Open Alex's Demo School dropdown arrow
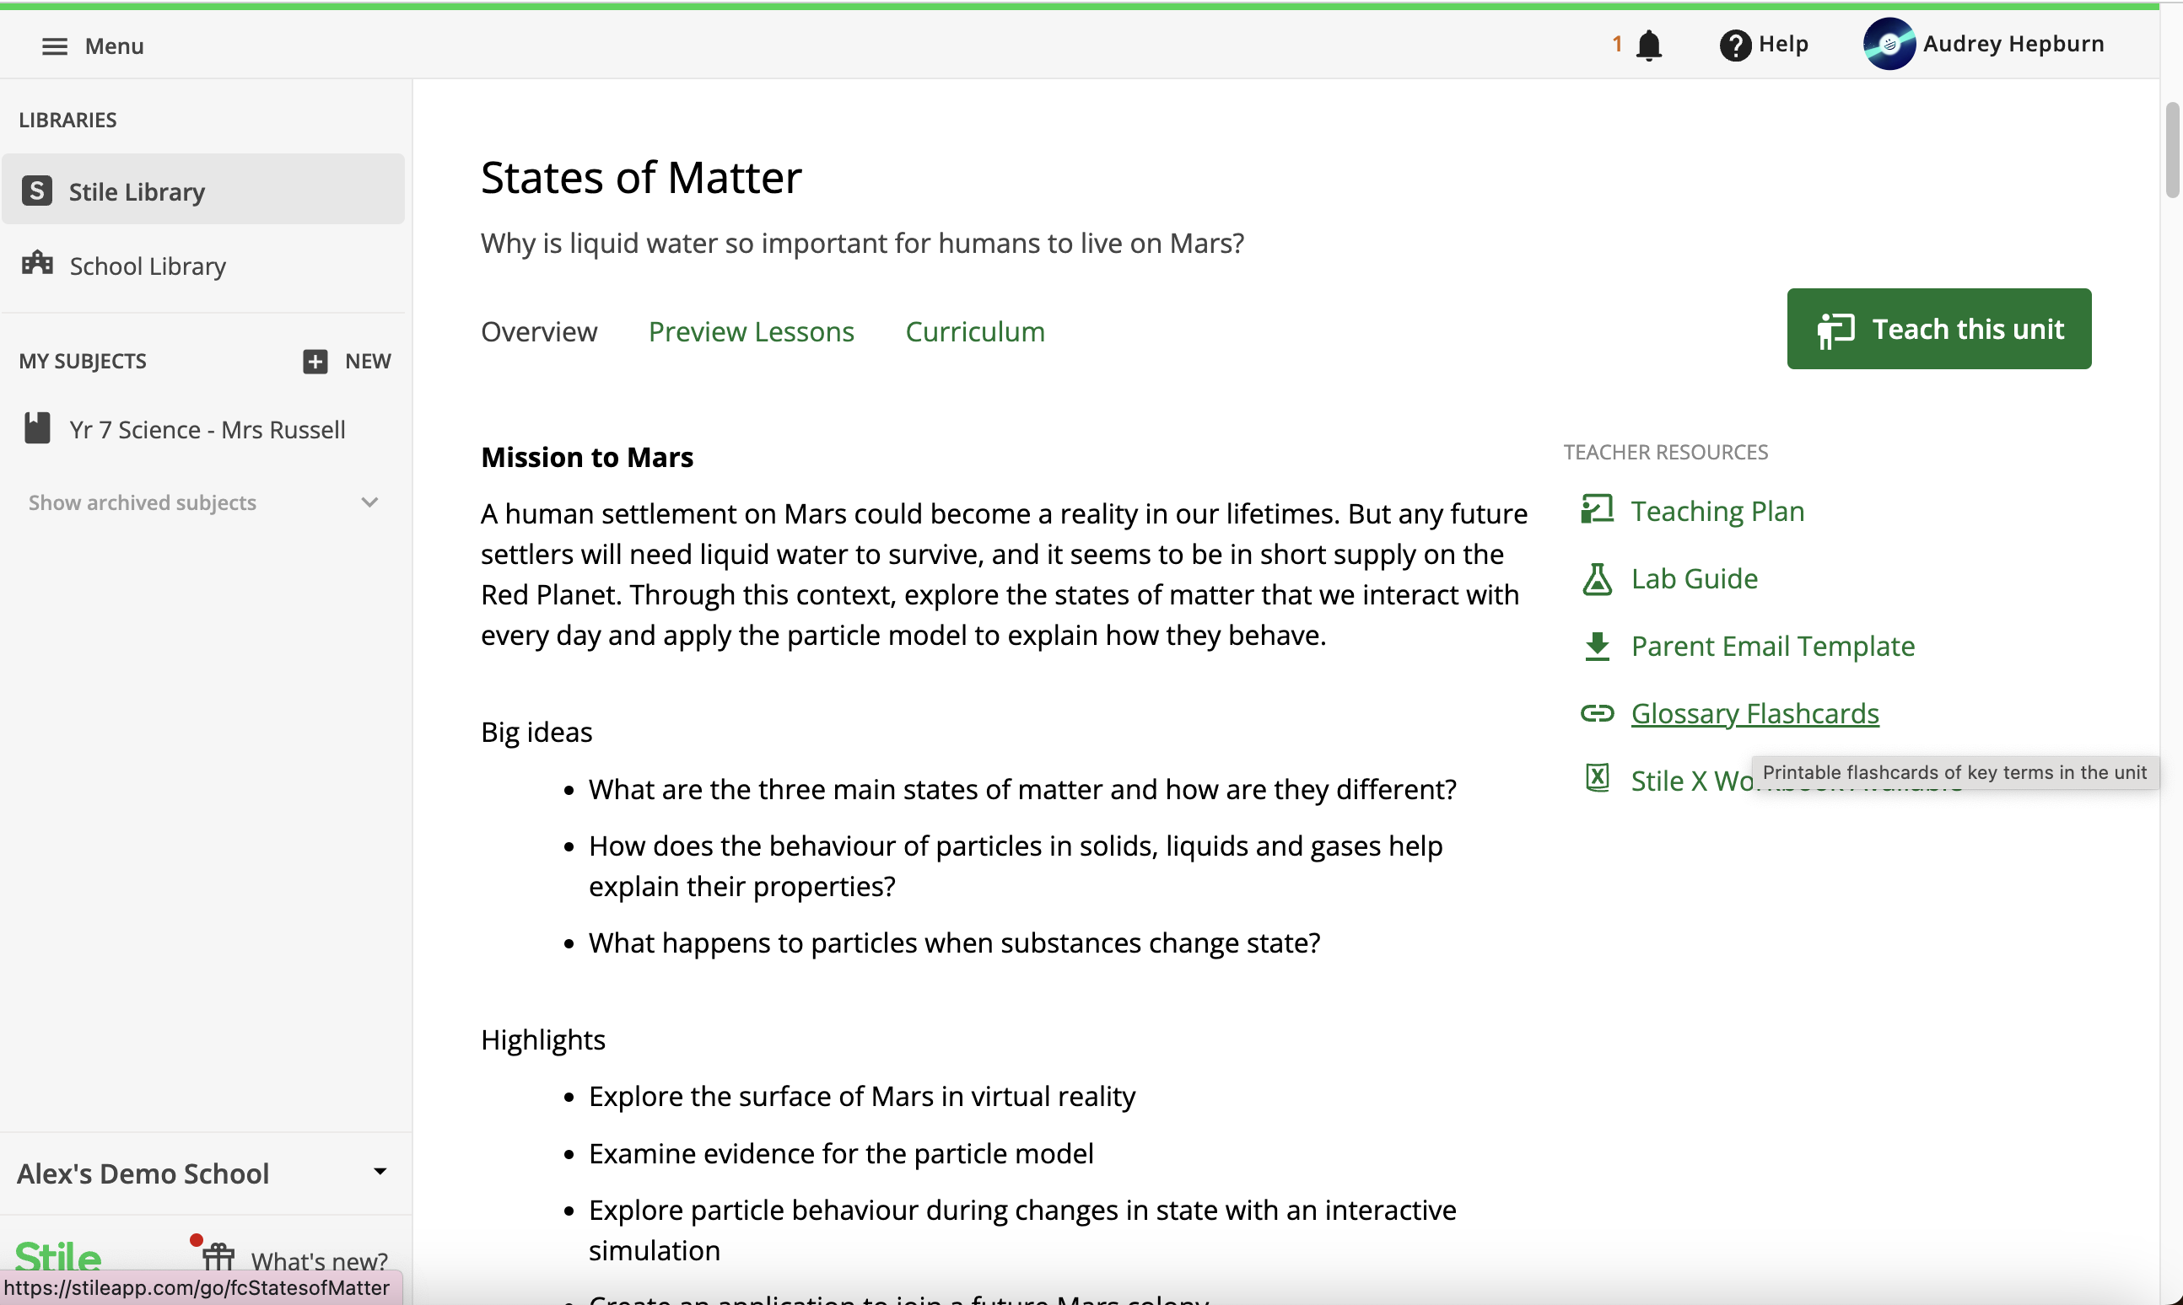This screenshot has height=1305, width=2183. point(380,1171)
